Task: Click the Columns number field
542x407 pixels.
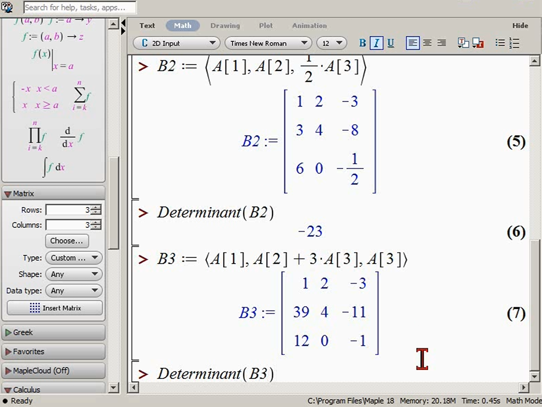Action: point(68,225)
